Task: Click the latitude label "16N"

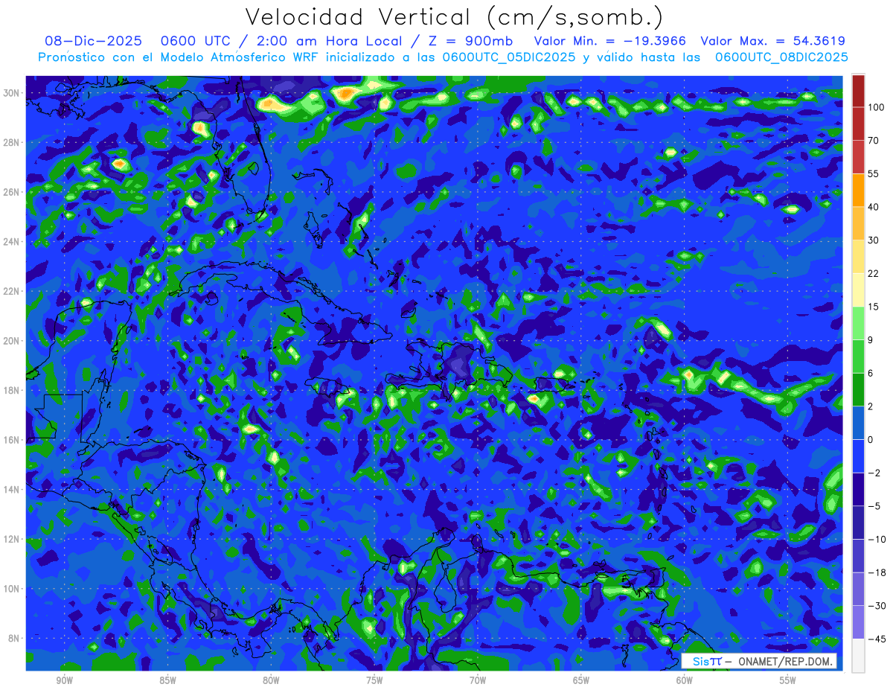Action: pyautogui.click(x=10, y=440)
